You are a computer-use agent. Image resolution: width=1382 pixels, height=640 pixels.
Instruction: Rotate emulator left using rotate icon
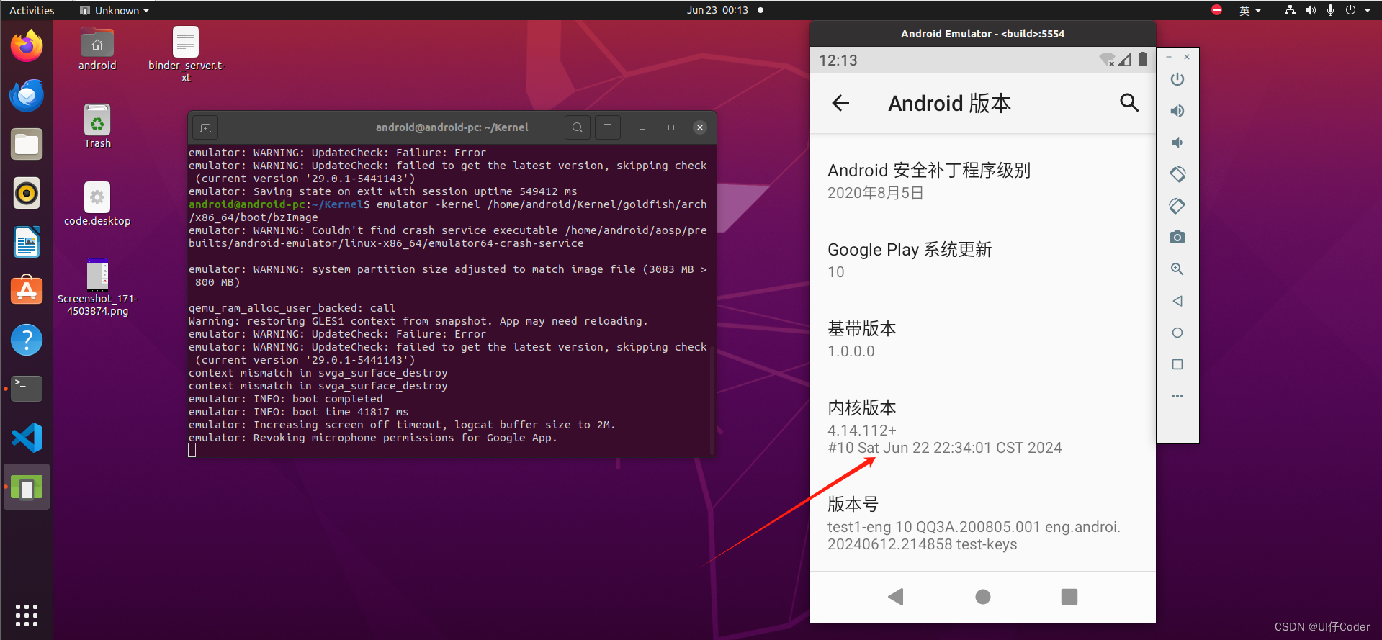[1177, 174]
